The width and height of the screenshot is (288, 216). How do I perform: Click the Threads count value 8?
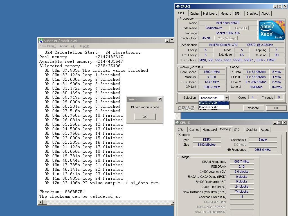pyautogui.click(x=279, y=98)
